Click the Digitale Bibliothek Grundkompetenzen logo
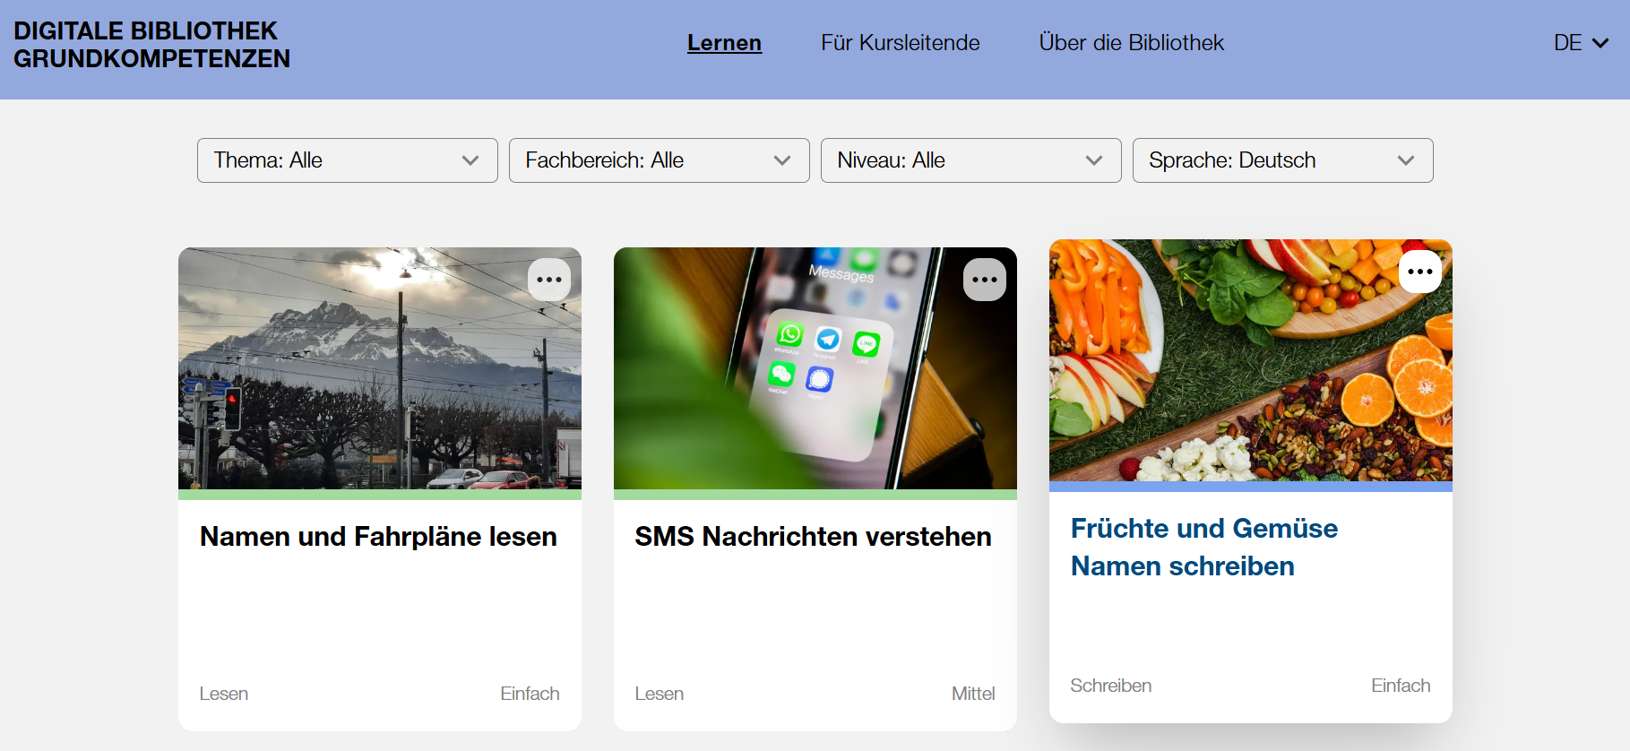This screenshot has width=1630, height=751. pos(151,45)
